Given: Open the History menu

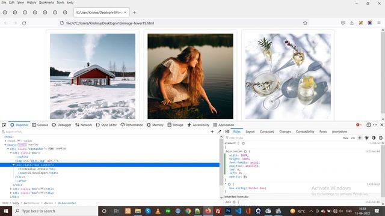Looking at the screenshot, I should point(31,2).
